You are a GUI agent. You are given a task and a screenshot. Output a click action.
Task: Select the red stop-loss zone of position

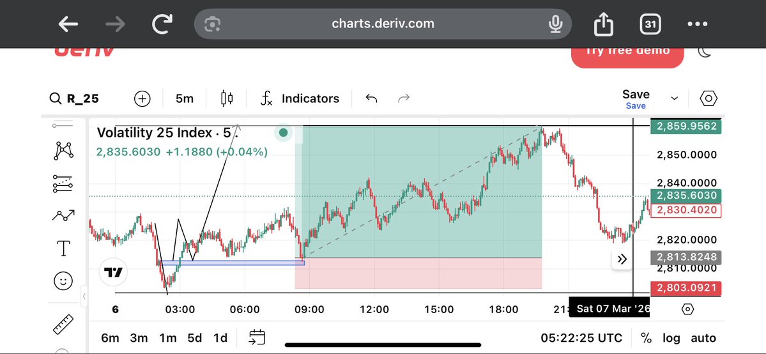(418, 273)
